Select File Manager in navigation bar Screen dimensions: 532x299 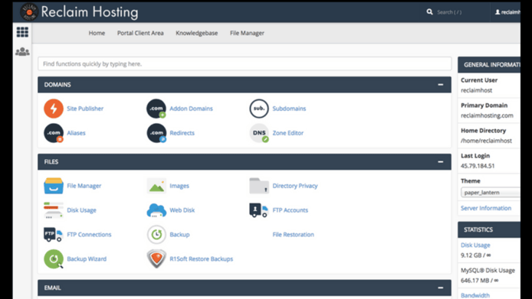point(247,33)
